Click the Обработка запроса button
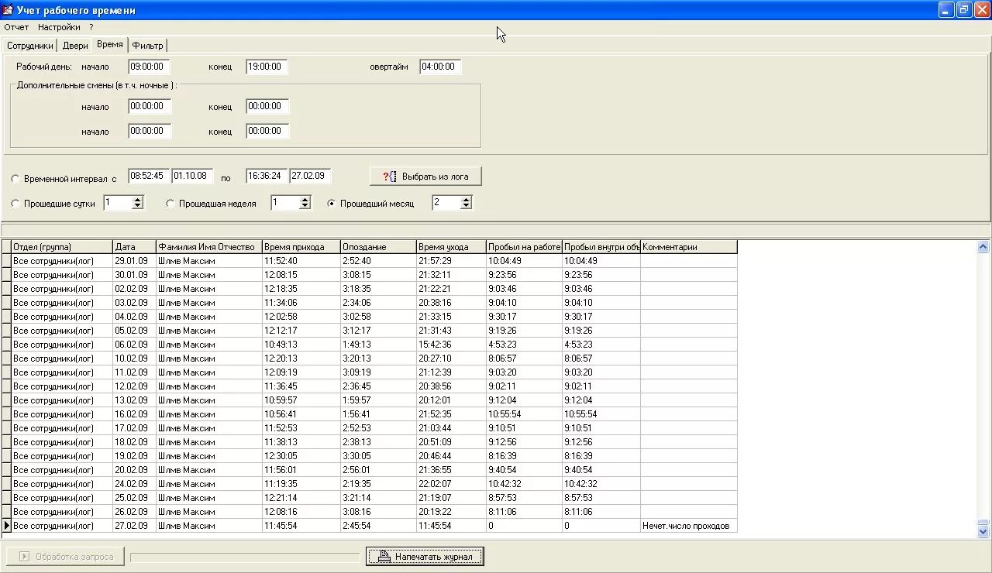The image size is (992, 573). tap(65, 556)
